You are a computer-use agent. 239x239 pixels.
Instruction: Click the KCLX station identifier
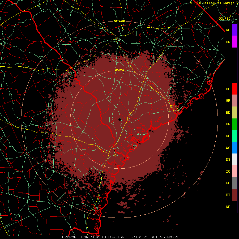[136, 237]
